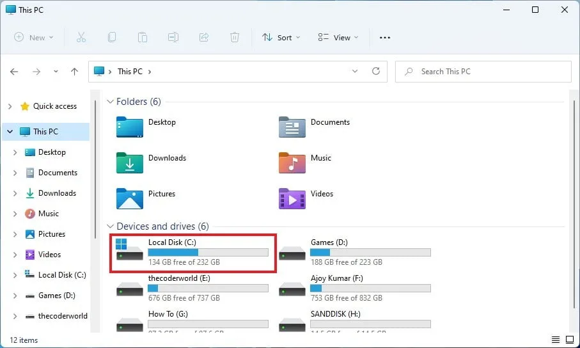Click the Search This PC field
This screenshot has width=580, height=348.
click(483, 72)
